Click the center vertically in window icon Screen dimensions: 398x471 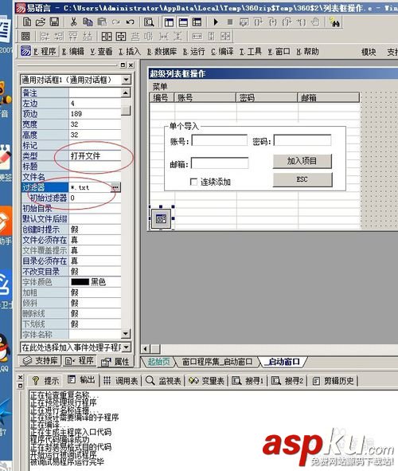(x=120, y=37)
